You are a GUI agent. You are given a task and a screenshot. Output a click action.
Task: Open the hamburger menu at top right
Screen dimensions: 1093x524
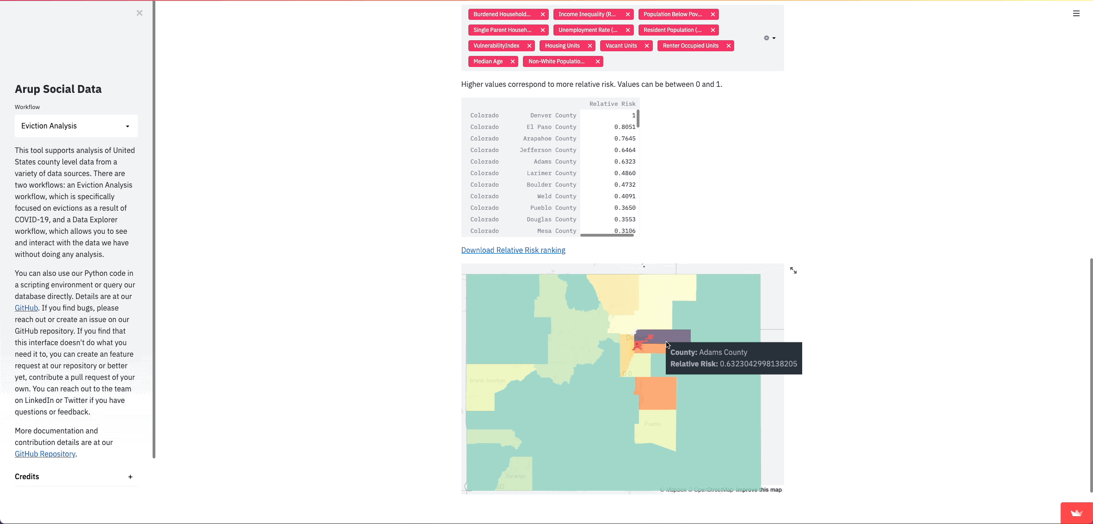point(1076,13)
